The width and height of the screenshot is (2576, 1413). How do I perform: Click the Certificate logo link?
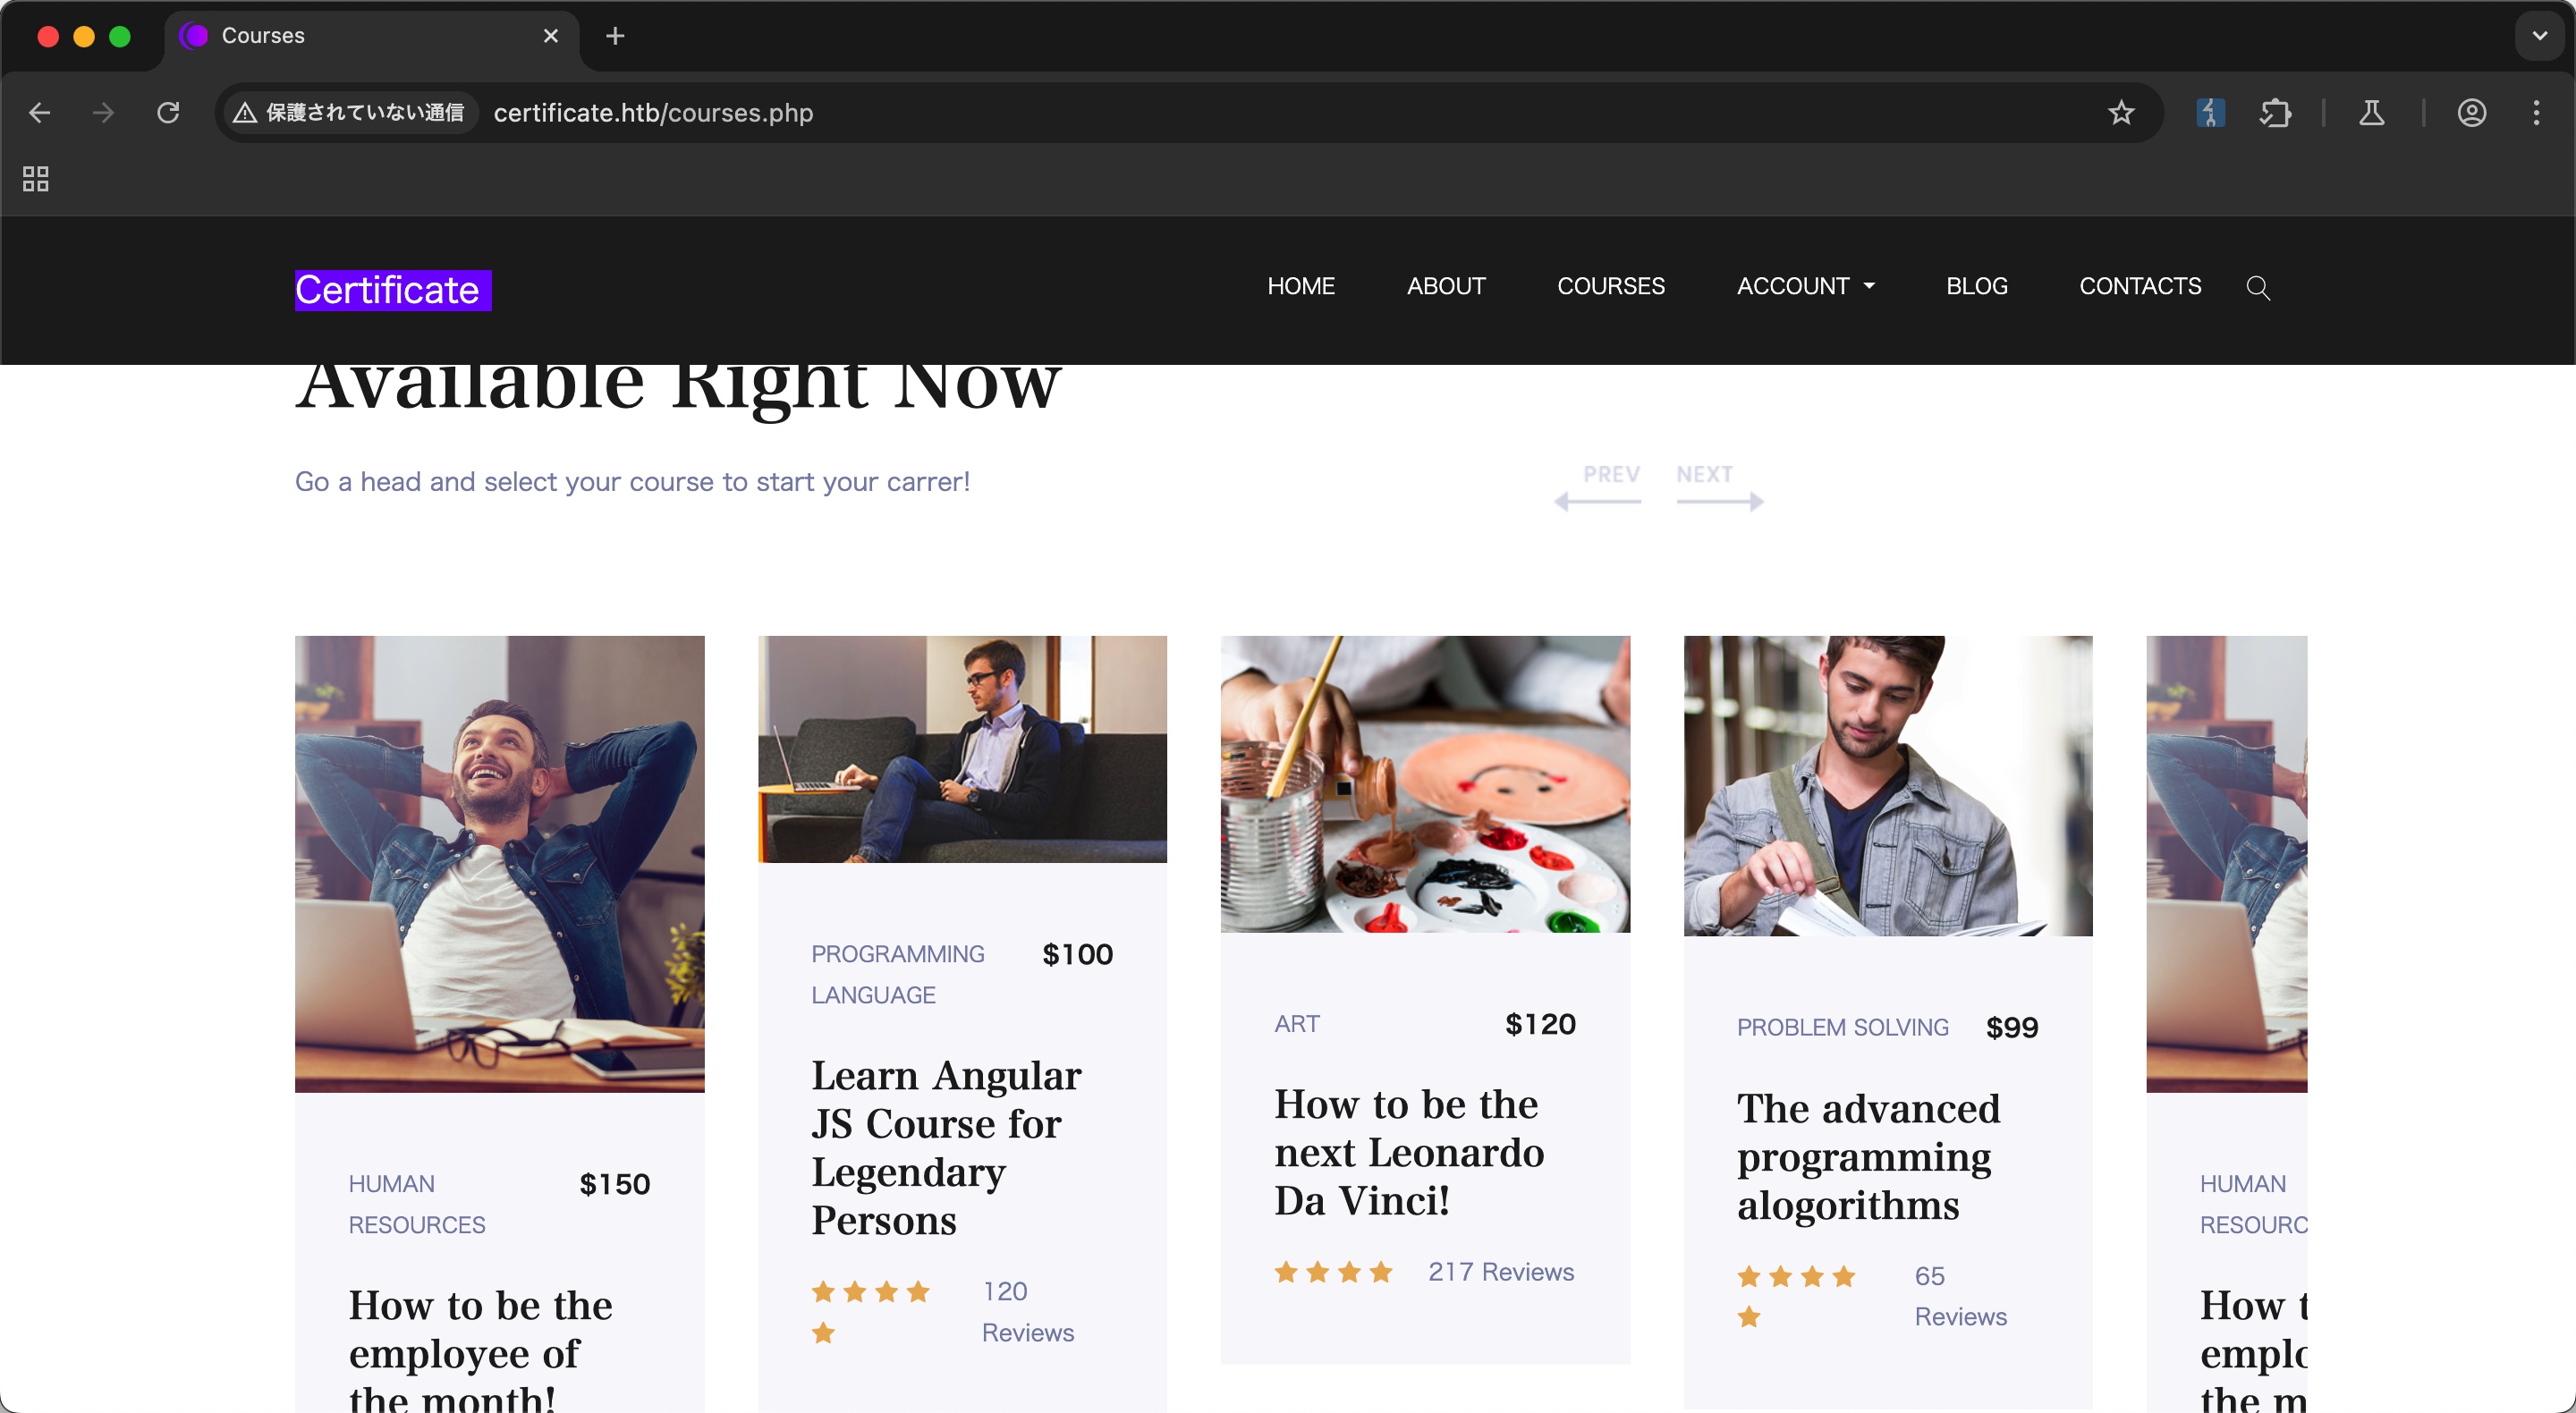coord(392,290)
